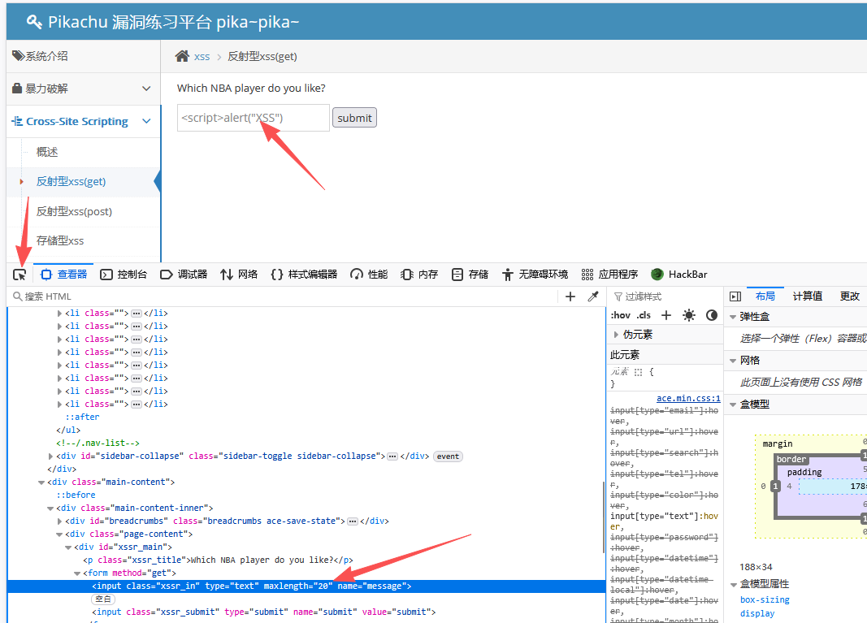Viewport: 867px width, 623px height.
Task: Open the 存储 Storage tab
Action: click(x=470, y=275)
